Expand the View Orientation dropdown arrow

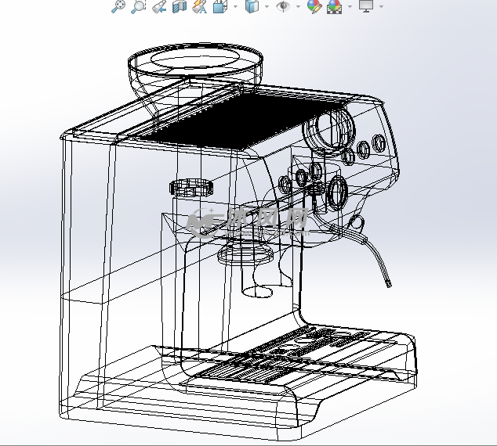235,6
